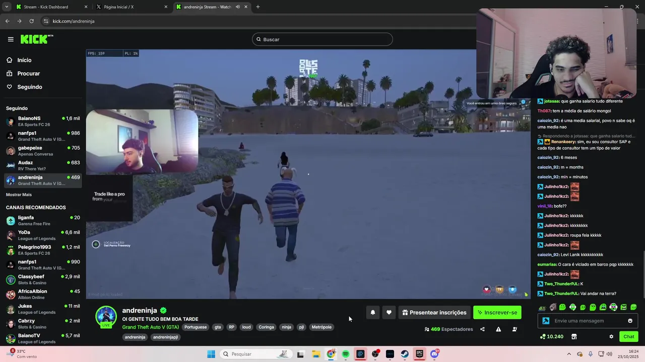This screenshot has width=645, height=362.
Task: Open liganfa recommended channel
Action: pos(43,221)
